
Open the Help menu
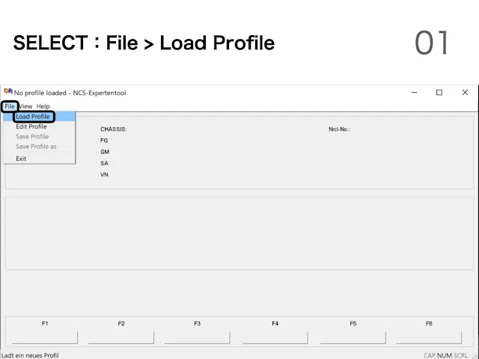click(43, 106)
